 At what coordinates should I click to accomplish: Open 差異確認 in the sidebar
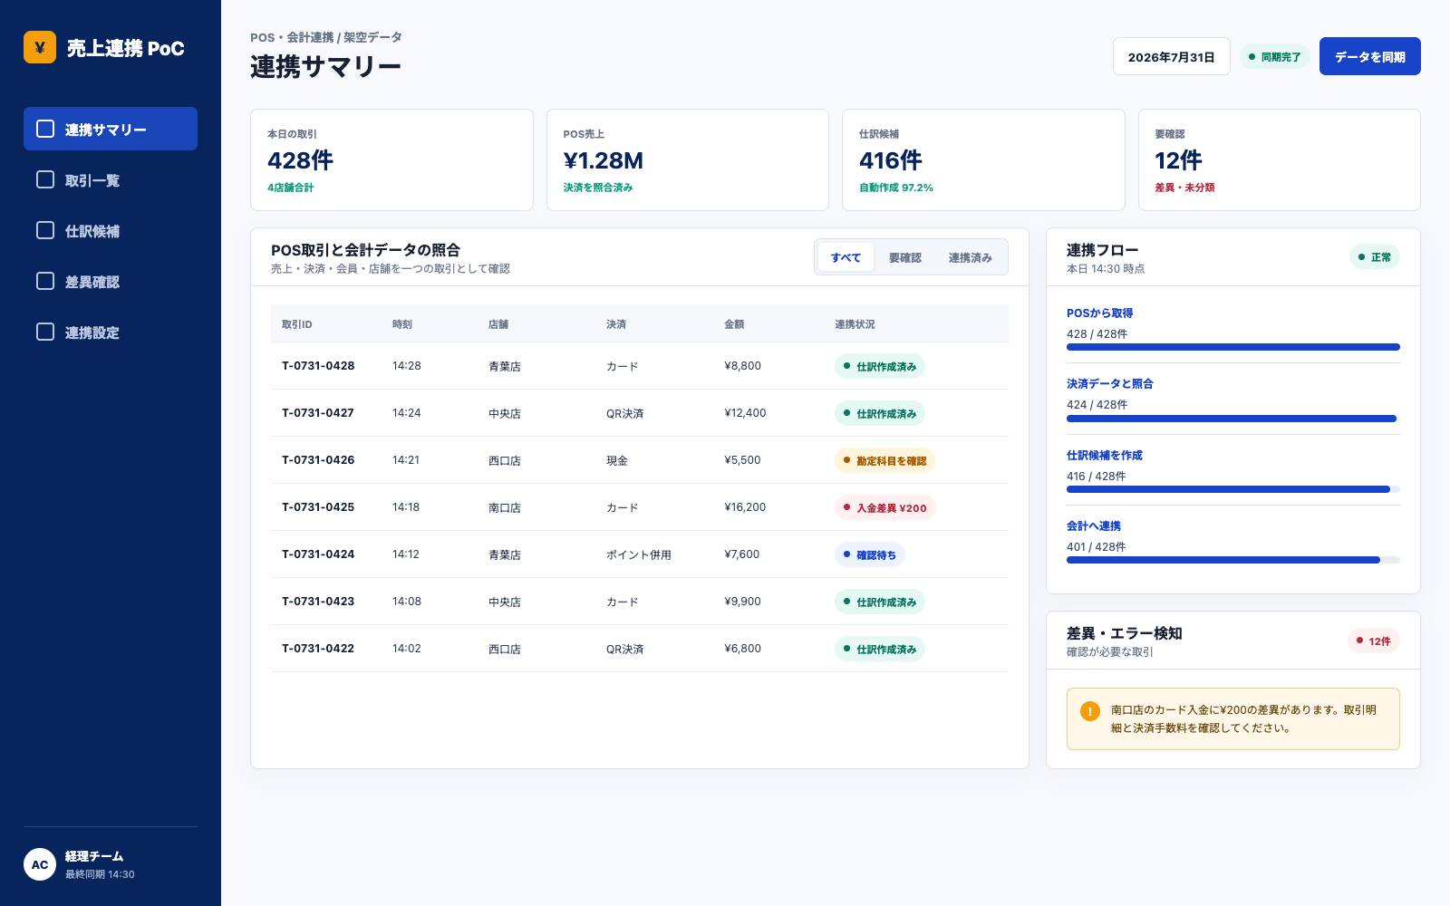click(x=111, y=281)
